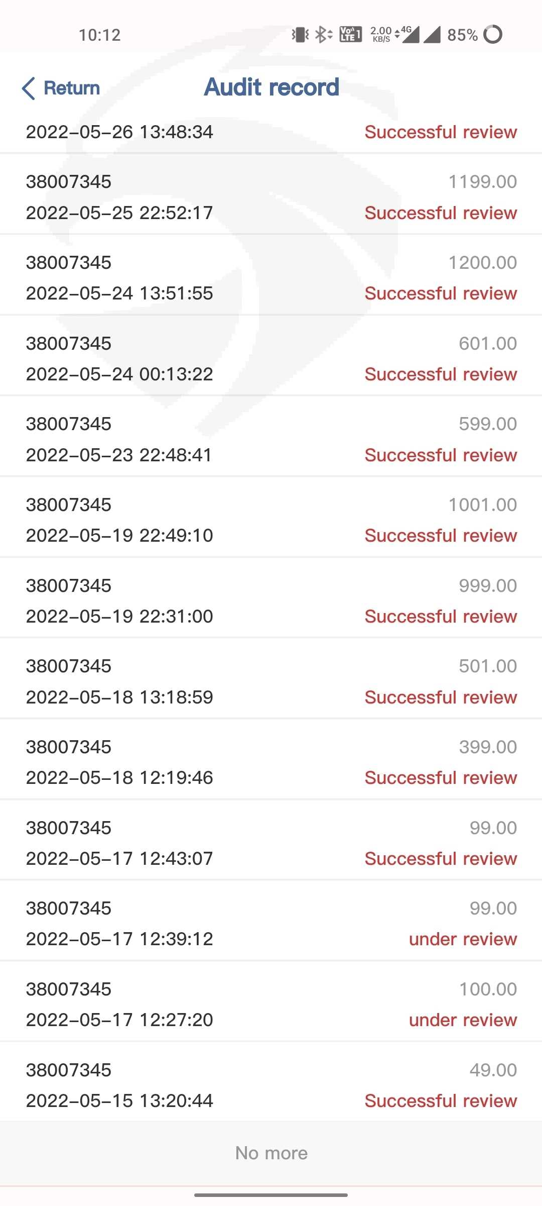The image size is (542, 1206).
Task: Tap the battery ring indicator icon
Action: (x=493, y=35)
